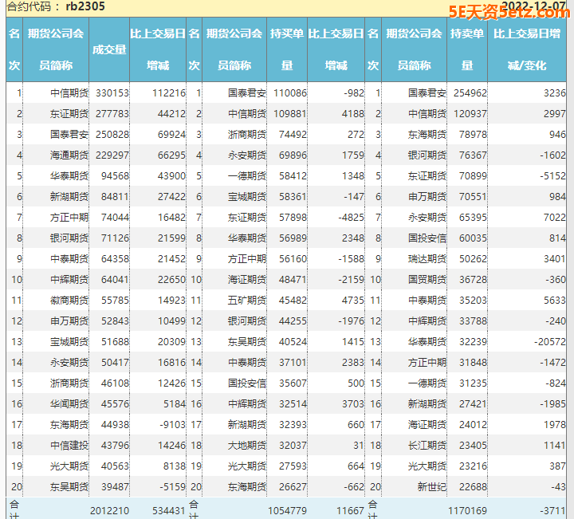Click total long change 11667

pyautogui.click(x=351, y=510)
